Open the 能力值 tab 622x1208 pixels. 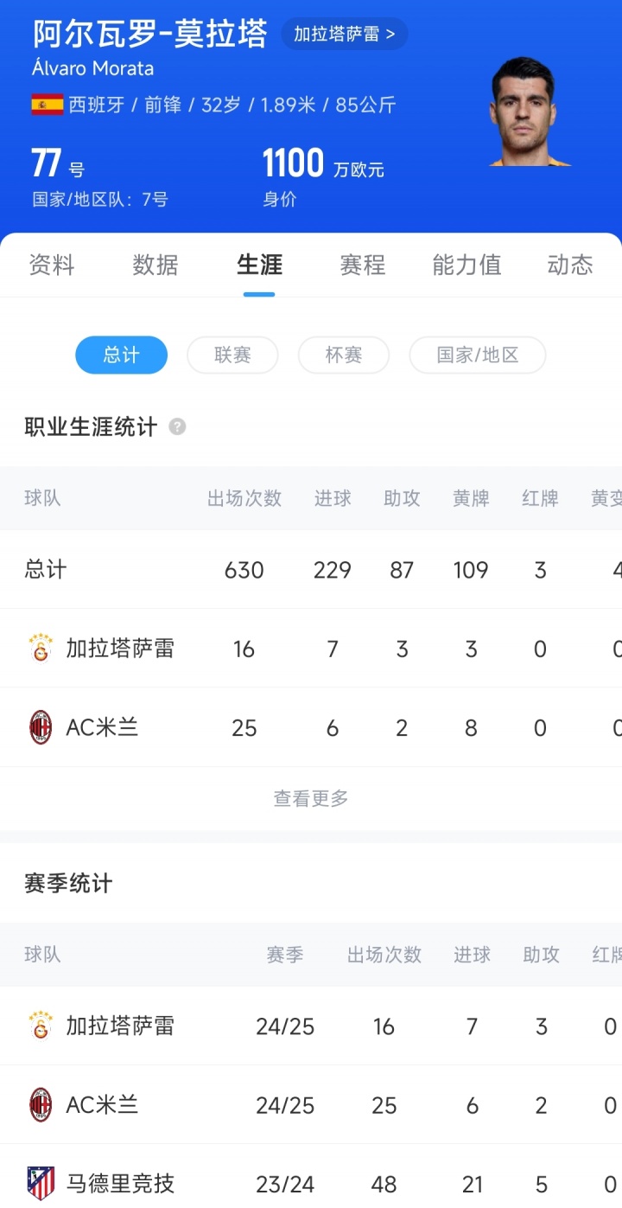[466, 265]
